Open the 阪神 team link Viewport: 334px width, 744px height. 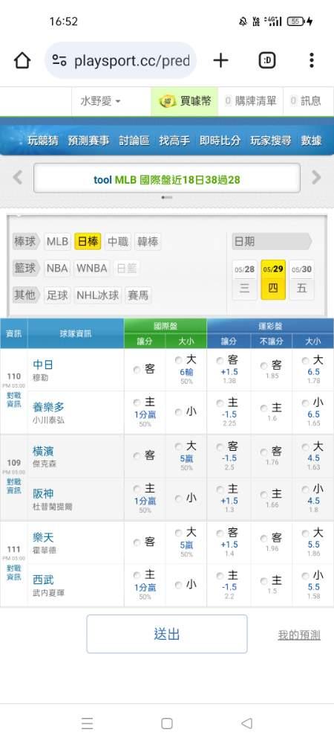[43, 493]
